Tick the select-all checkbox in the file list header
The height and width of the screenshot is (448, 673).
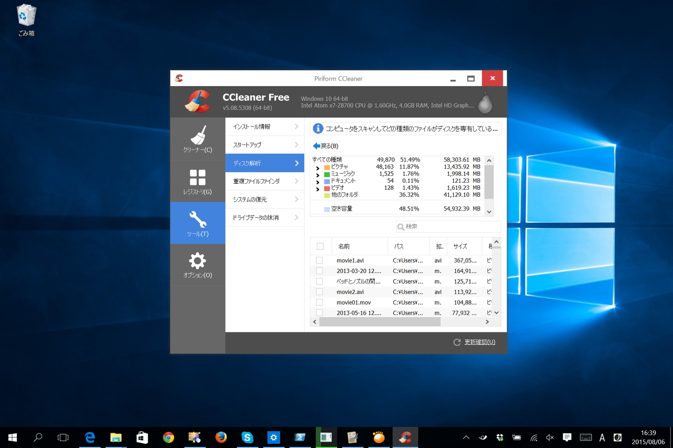[x=320, y=246]
